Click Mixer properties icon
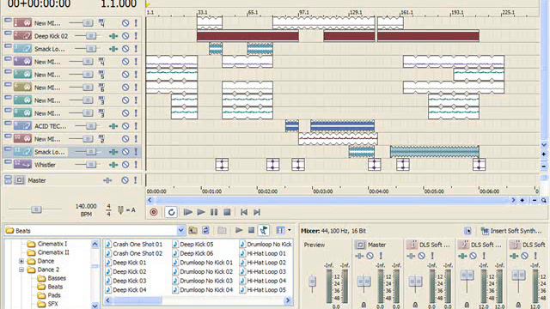This screenshot has width=550, height=309. click(467, 231)
